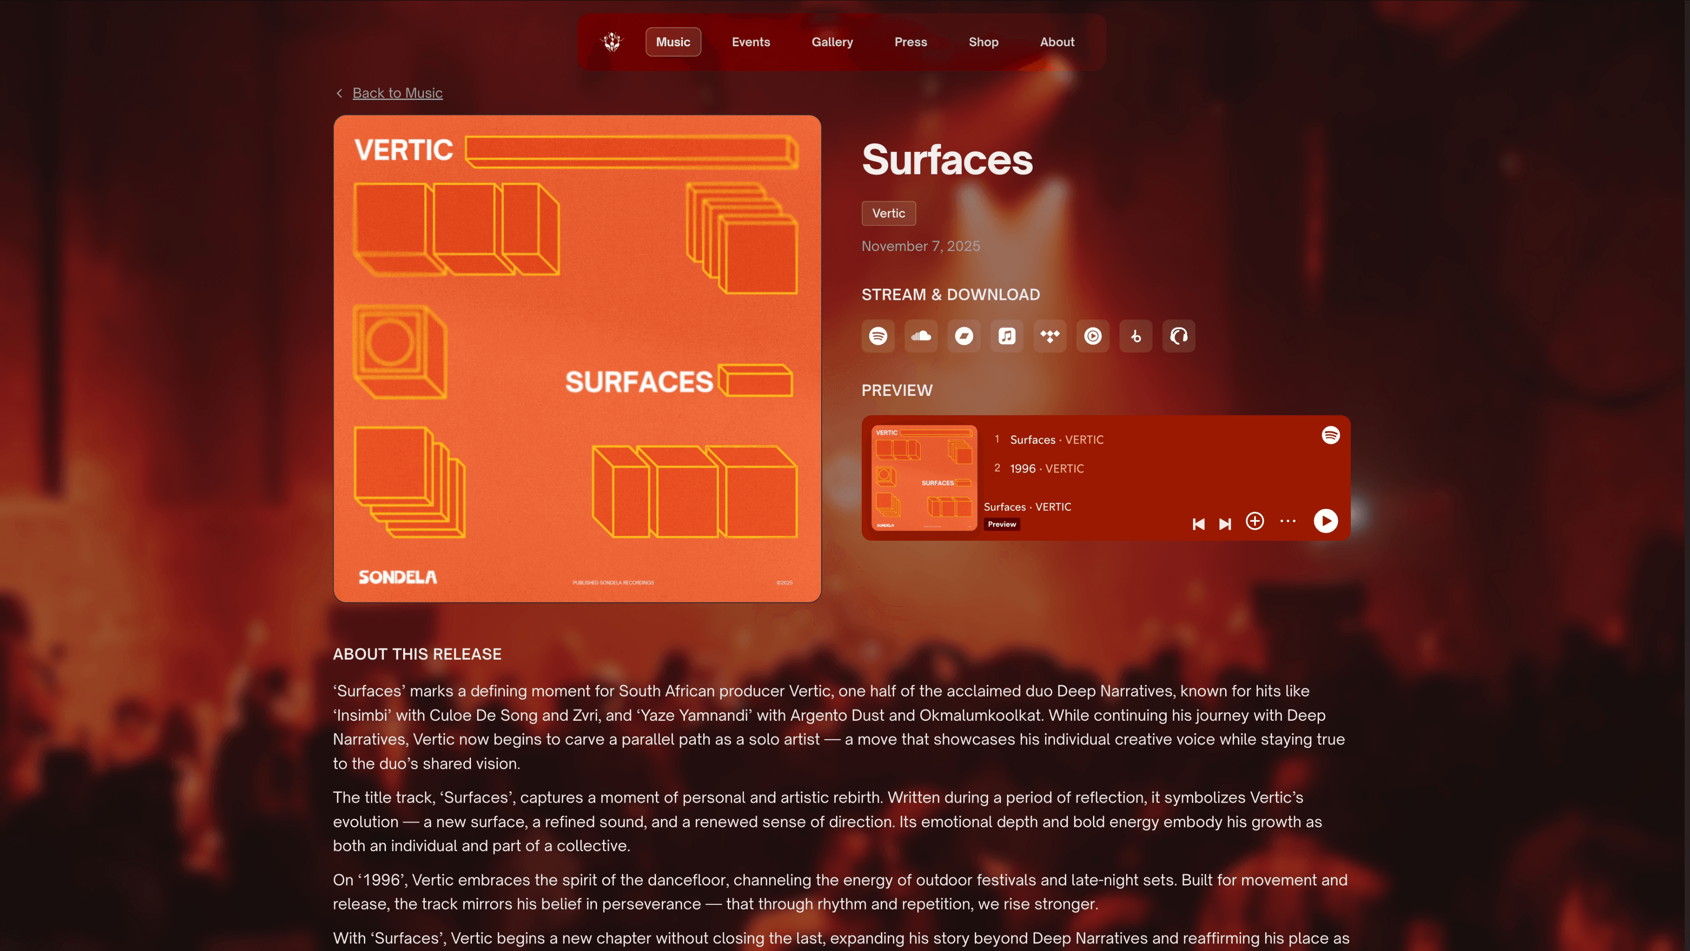Open the Apple Music link icon

coord(1007,336)
